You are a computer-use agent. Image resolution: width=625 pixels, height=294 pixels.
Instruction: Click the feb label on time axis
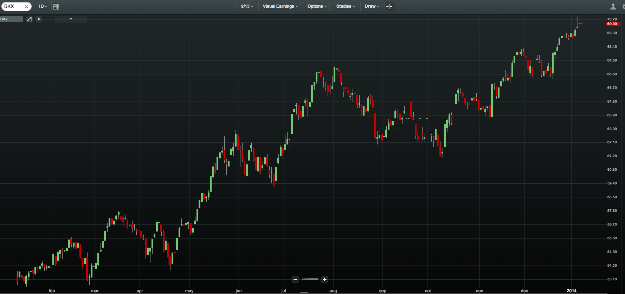point(52,291)
